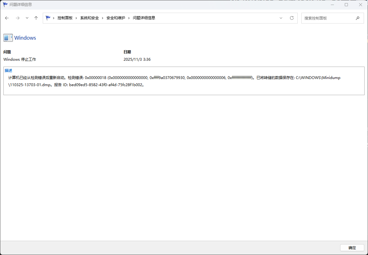Click the Control Panel flag icon in address bar
This screenshot has width=368, height=255.
[48, 18]
